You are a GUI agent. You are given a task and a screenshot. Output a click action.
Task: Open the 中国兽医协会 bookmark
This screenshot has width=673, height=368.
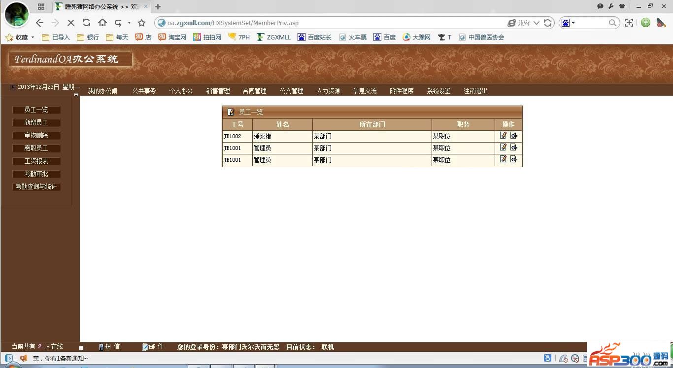481,37
